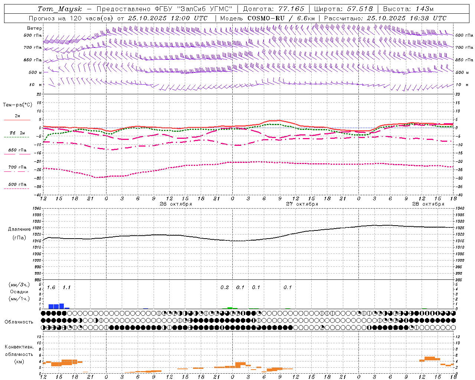475x380 pixels.
Task: Click the date label 27 октября
Action: 302,204
